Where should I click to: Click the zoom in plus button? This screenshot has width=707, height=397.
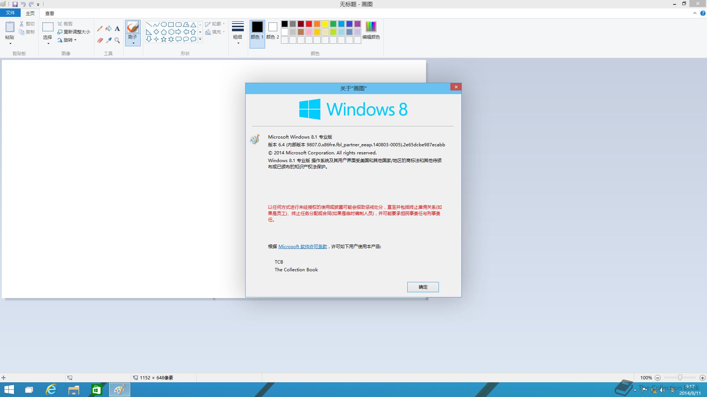click(703, 378)
